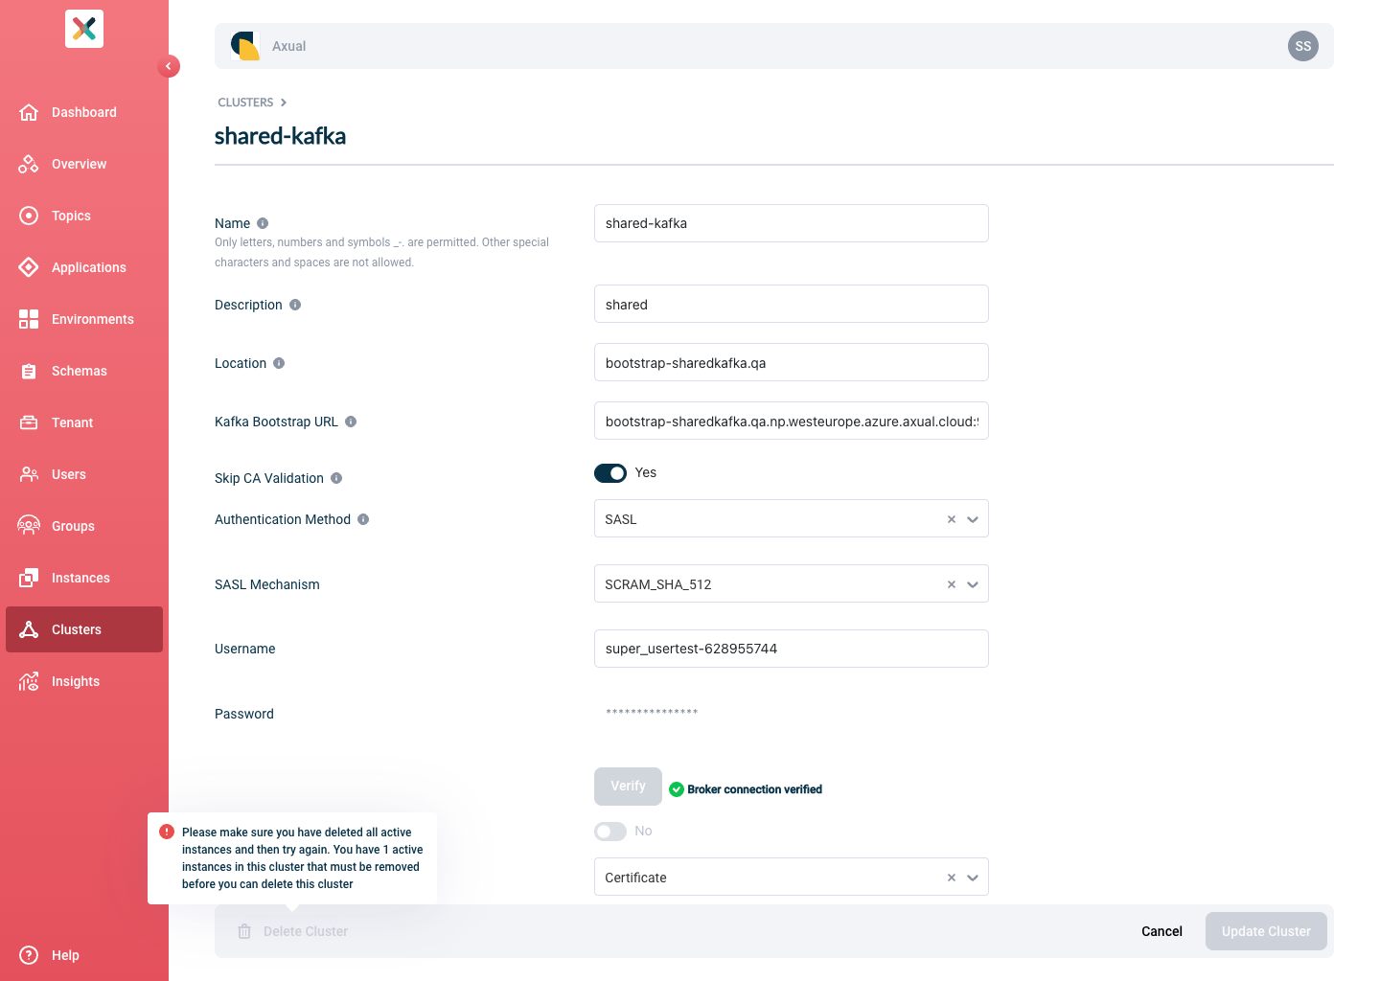Expand the Certificate dropdown arrow
This screenshot has height=981, width=1380.
[x=973, y=878]
